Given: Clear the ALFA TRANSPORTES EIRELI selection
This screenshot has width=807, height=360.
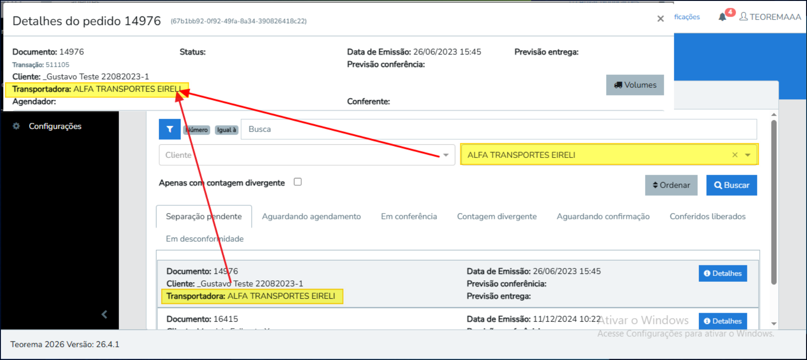Looking at the screenshot, I should 735,155.
